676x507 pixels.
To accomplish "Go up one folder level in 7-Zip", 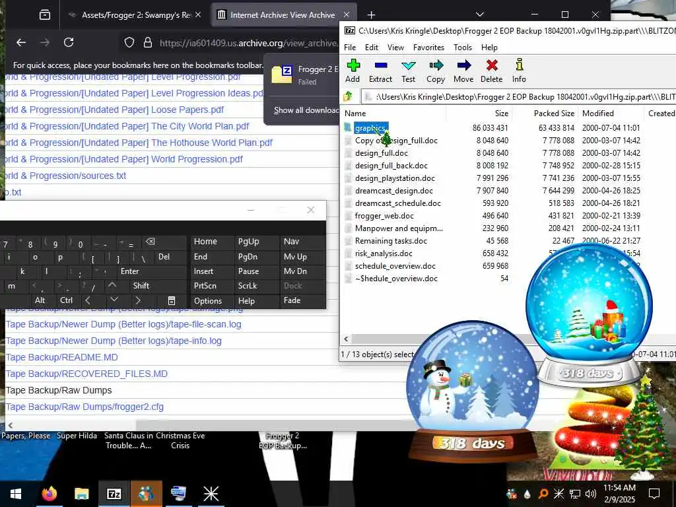I will [x=348, y=96].
